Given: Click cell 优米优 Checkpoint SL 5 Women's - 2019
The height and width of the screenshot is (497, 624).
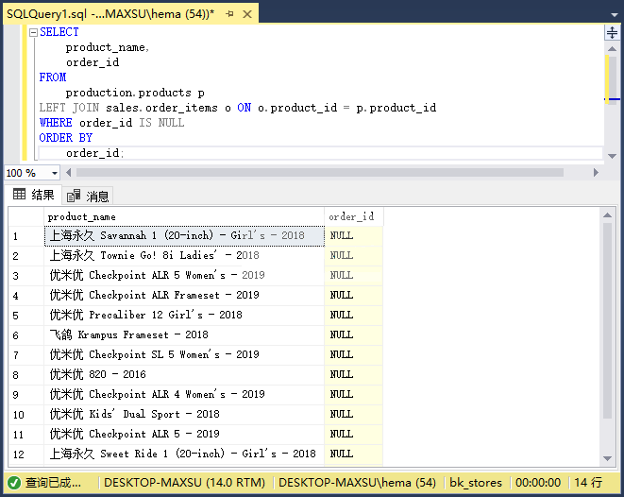Looking at the screenshot, I should click(x=184, y=355).
